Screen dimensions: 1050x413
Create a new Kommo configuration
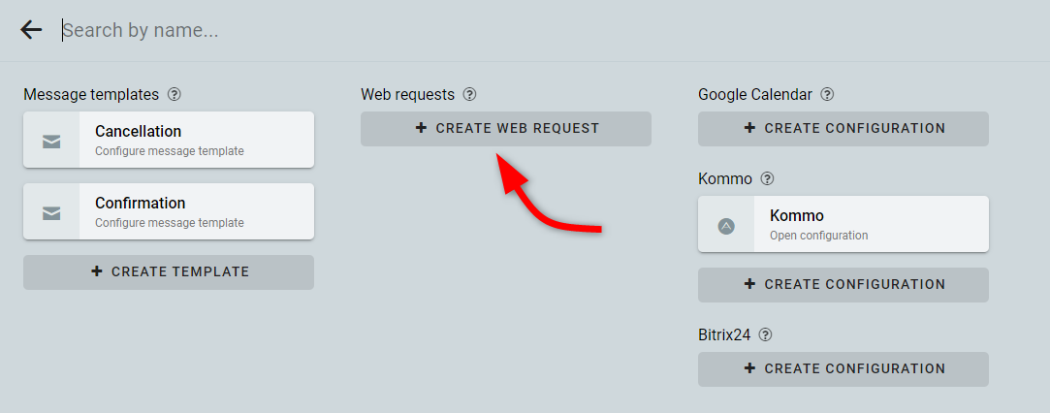pyautogui.click(x=843, y=284)
